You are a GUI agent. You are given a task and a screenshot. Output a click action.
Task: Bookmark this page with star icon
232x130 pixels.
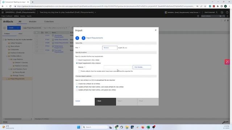(x=205, y=6)
